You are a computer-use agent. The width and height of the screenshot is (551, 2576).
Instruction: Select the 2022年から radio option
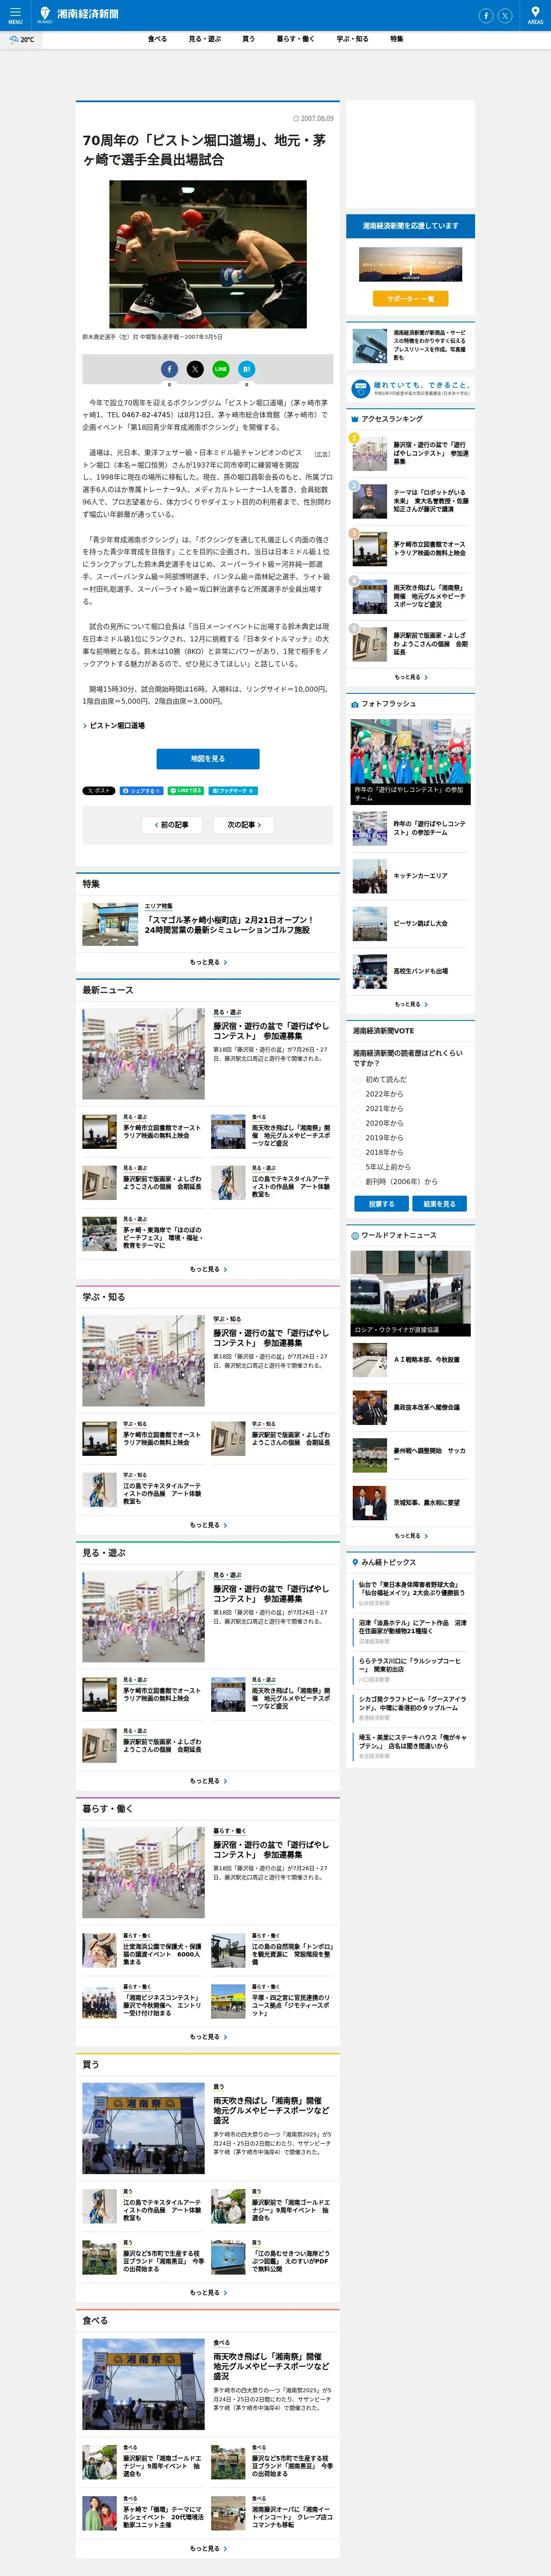358,1094
